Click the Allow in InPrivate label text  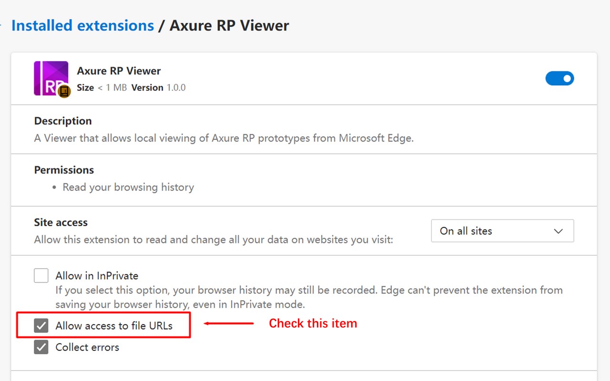click(97, 276)
